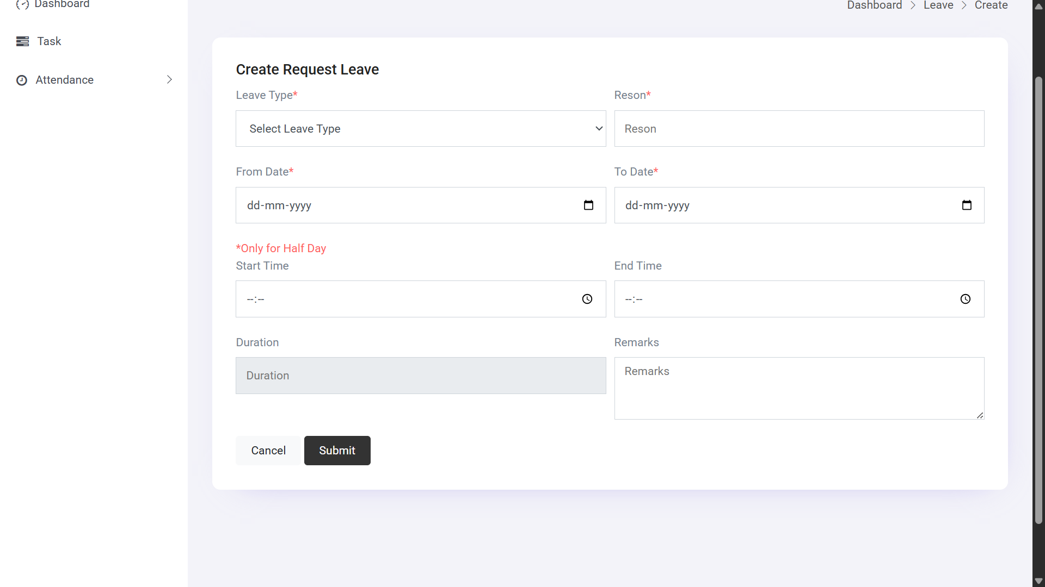The height and width of the screenshot is (587, 1045).
Task: Open the From Date calendar picker icon
Action: click(x=588, y=205)
